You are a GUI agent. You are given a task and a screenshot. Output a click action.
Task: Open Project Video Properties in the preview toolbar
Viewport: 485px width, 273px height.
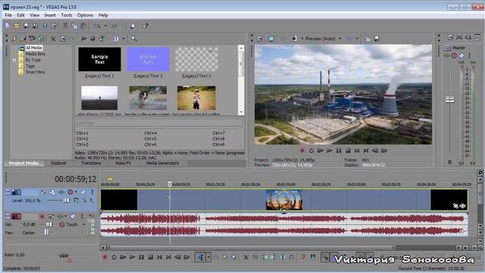259,39
